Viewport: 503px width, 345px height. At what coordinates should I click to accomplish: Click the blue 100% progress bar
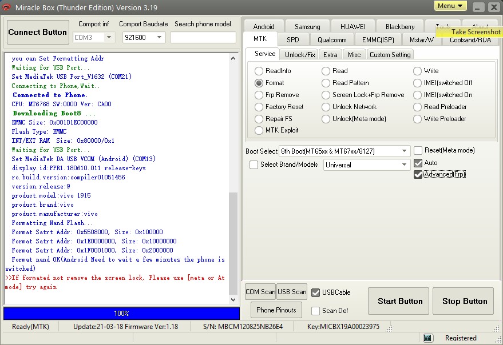tap(121, 313)
